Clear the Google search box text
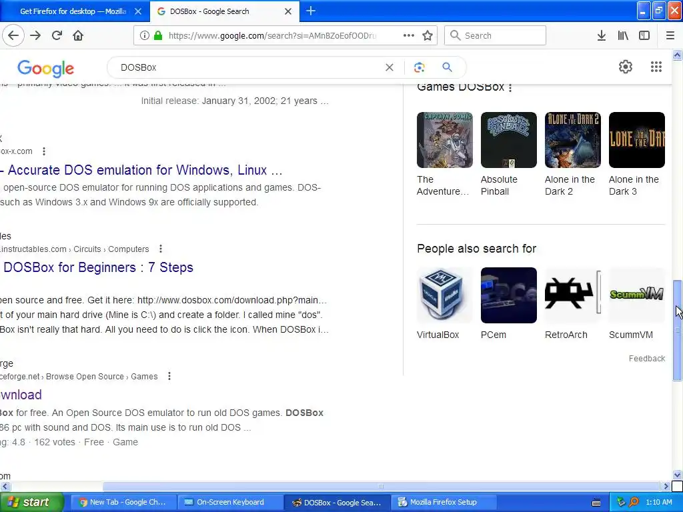 click(x=390, y=67)
